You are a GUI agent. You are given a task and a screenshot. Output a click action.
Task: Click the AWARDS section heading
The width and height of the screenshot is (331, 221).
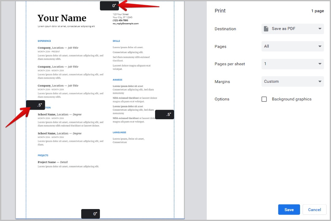117,80
